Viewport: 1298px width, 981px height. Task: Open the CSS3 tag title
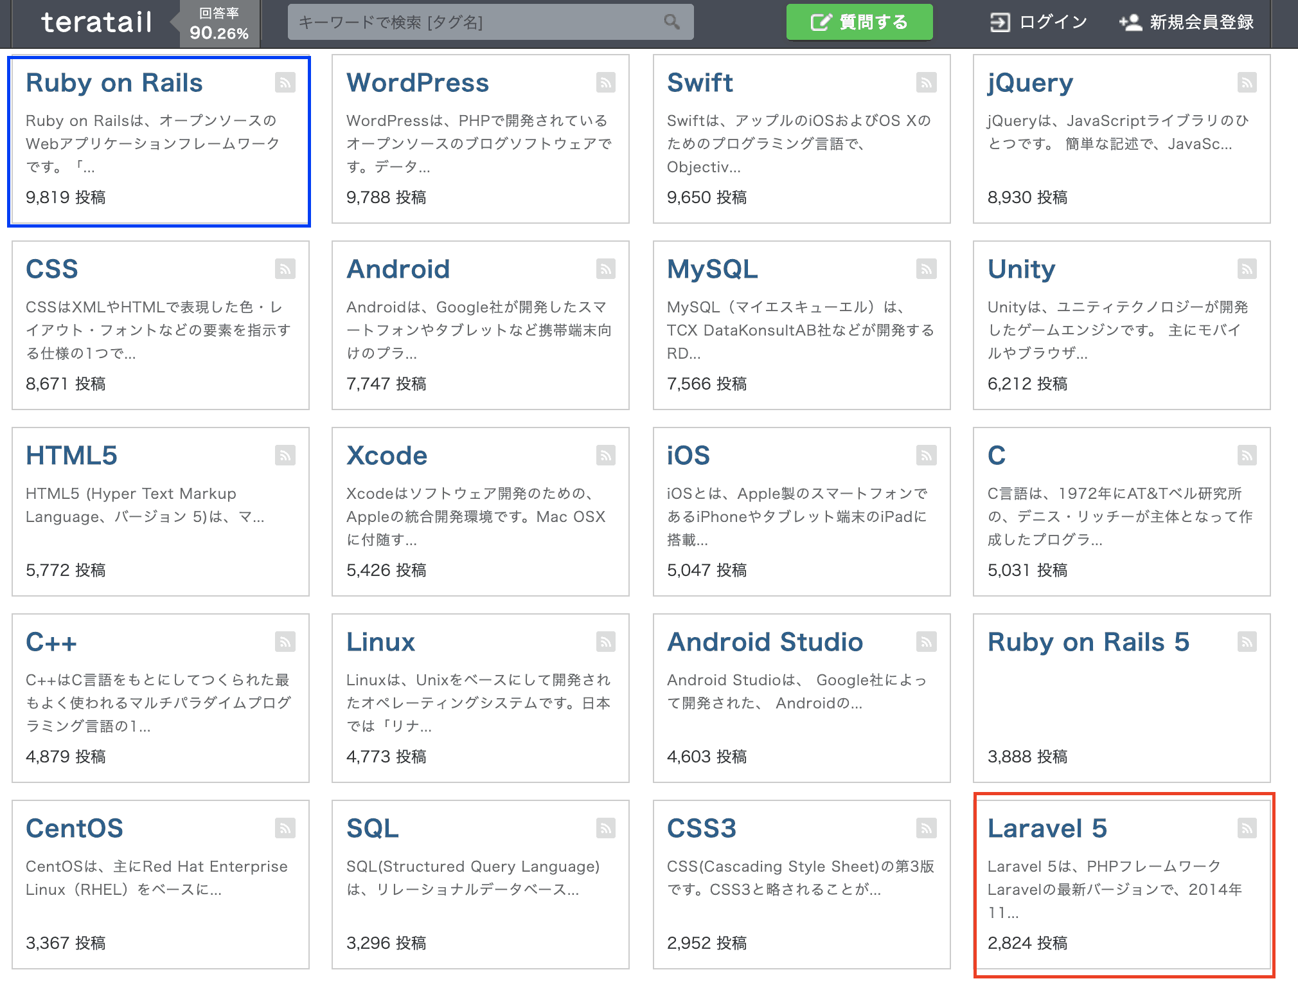pyautogui.click(x=702, y=829)
